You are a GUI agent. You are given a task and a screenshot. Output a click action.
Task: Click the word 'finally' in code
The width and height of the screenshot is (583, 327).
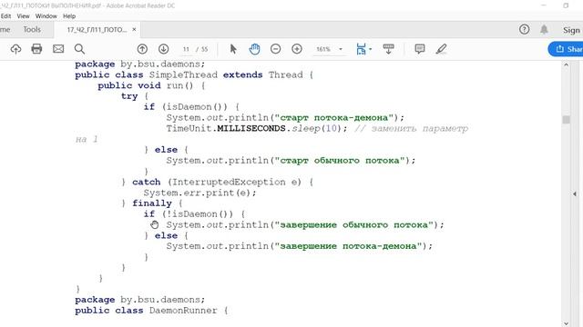(152, 203)
